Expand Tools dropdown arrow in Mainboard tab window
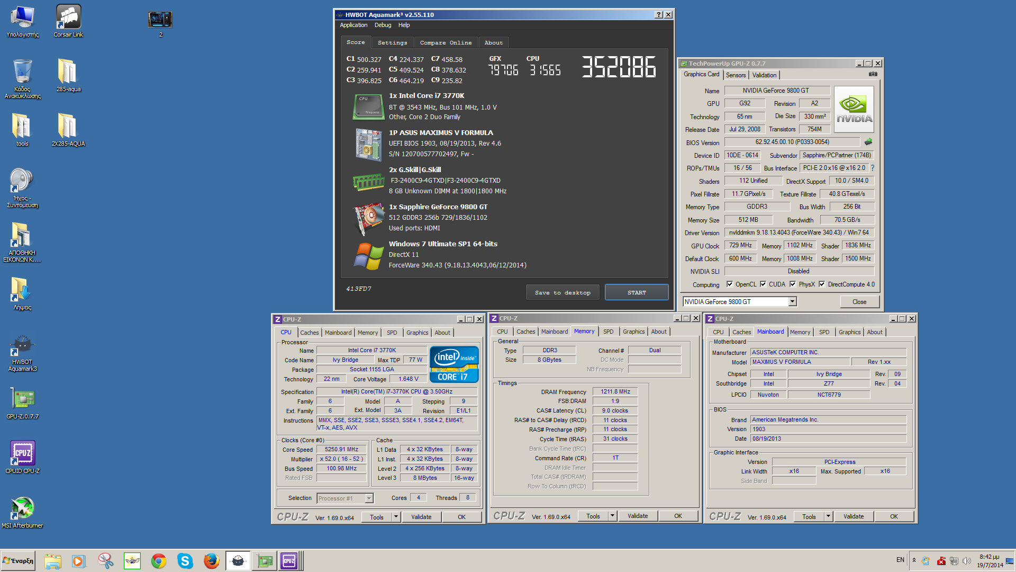 828,516
